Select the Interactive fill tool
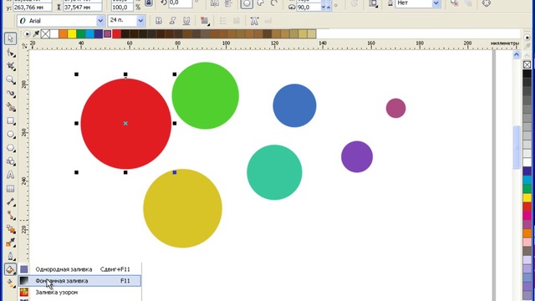Image resolution: width=535 pixels, height=301 pixels. click(11, 283)
